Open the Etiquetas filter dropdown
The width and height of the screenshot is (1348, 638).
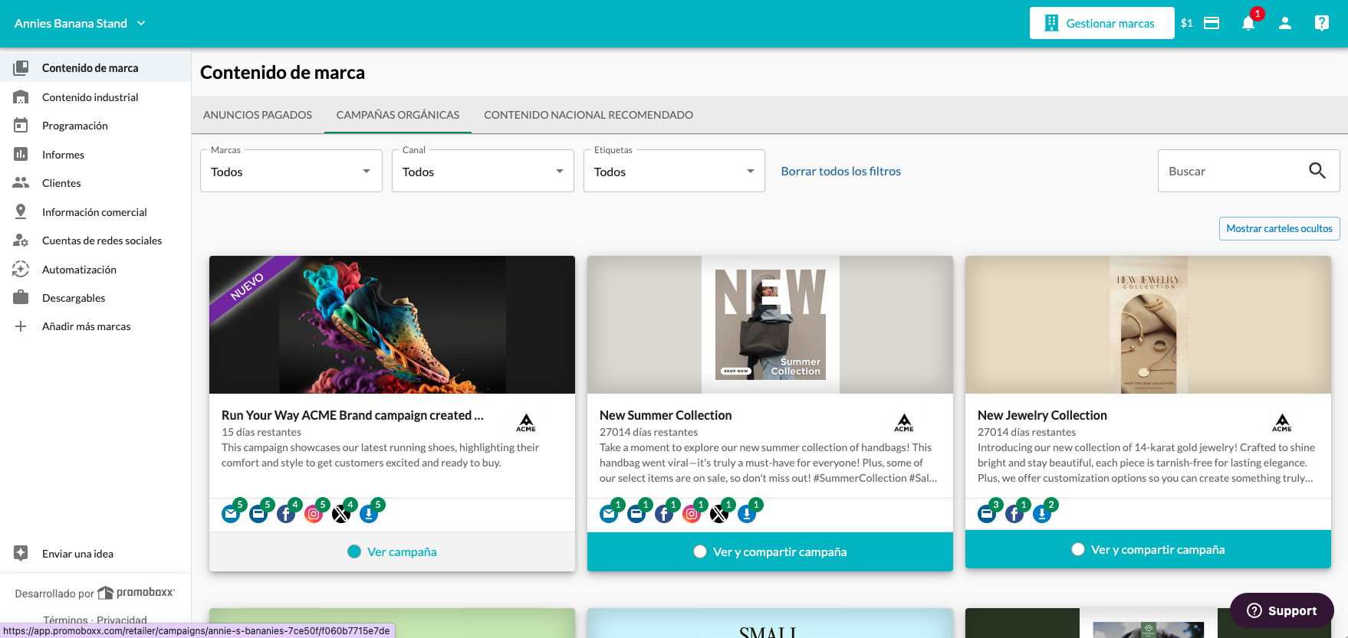674,171
